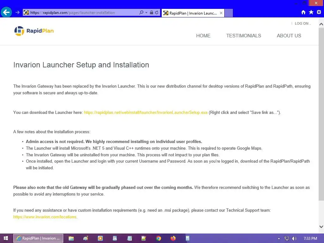
Task: Open the ABOUT US menu item
Action: (x=289, y=36)
